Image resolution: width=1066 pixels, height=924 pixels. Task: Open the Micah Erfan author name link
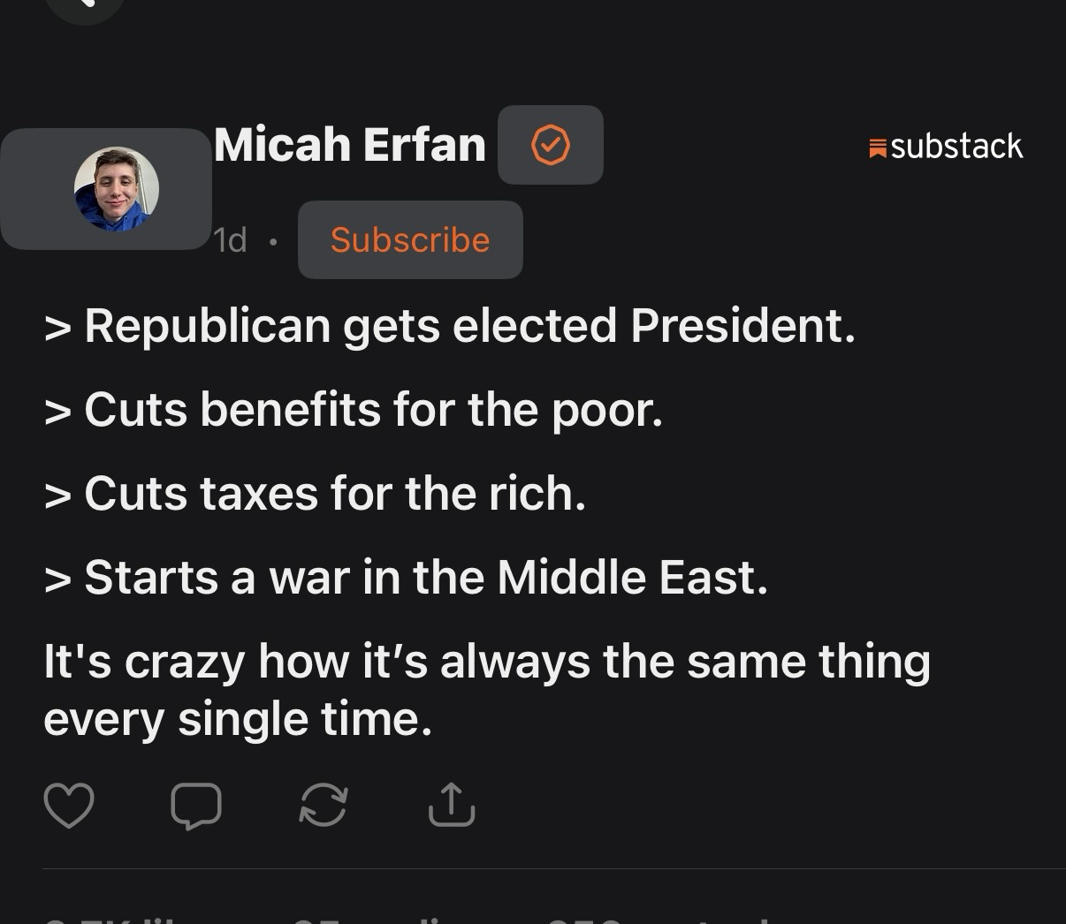[x=350, y=144]
